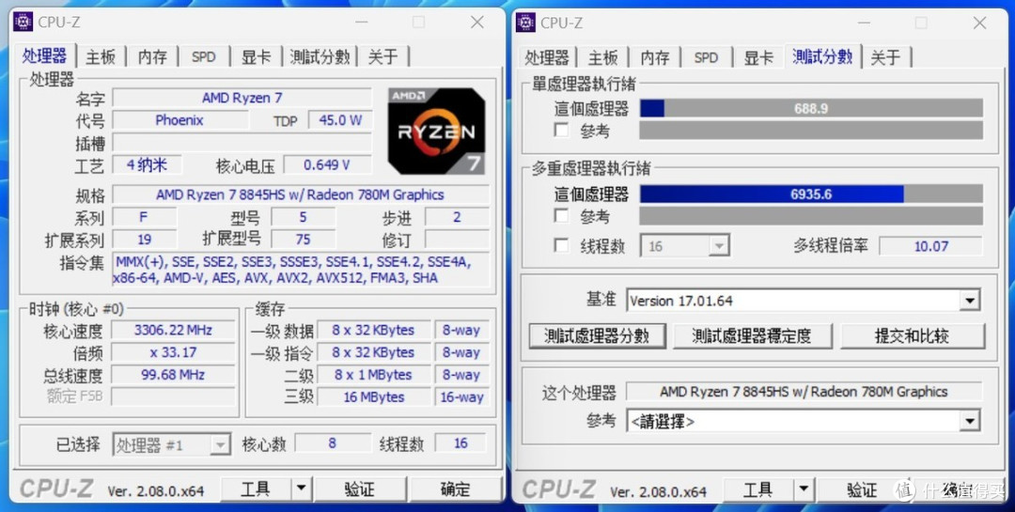Open the 关于 tab in right window
Screen dimensions: 1015x512
click(x=885, y=57)
